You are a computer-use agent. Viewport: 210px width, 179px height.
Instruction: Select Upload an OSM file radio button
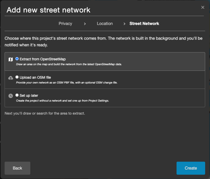17,77
